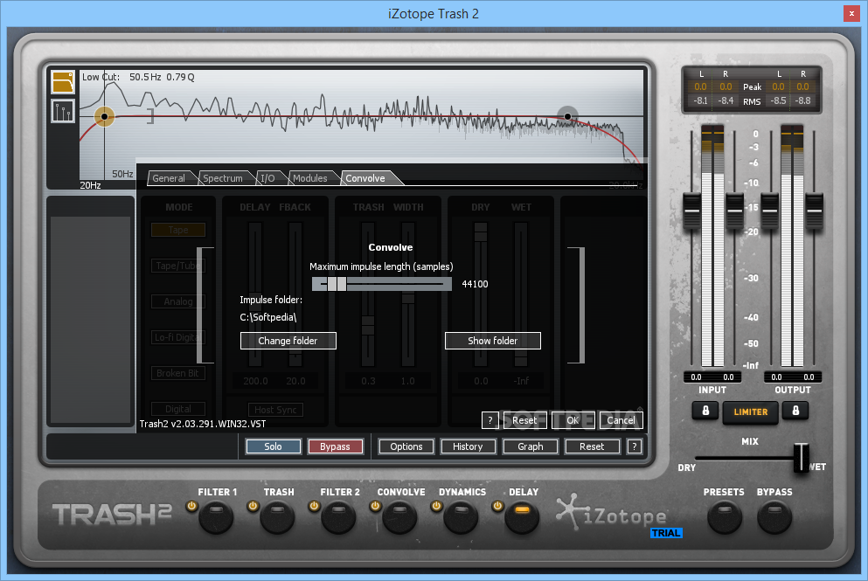868x581 pixels.
Task: Toggle the Dynamics module power button
Action: click(x=436, y=506)
